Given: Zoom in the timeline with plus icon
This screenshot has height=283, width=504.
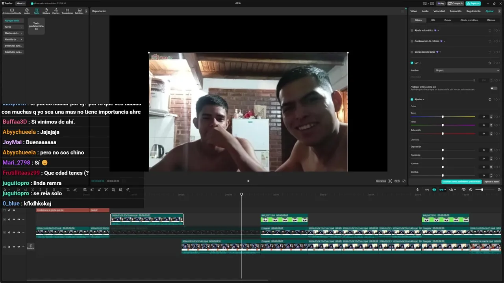Looking at the screenshot, I should tap(499, 189).
